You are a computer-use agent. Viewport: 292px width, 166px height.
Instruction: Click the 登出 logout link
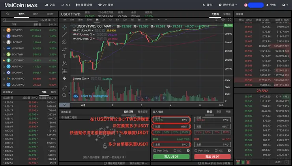tap(271, 5)
